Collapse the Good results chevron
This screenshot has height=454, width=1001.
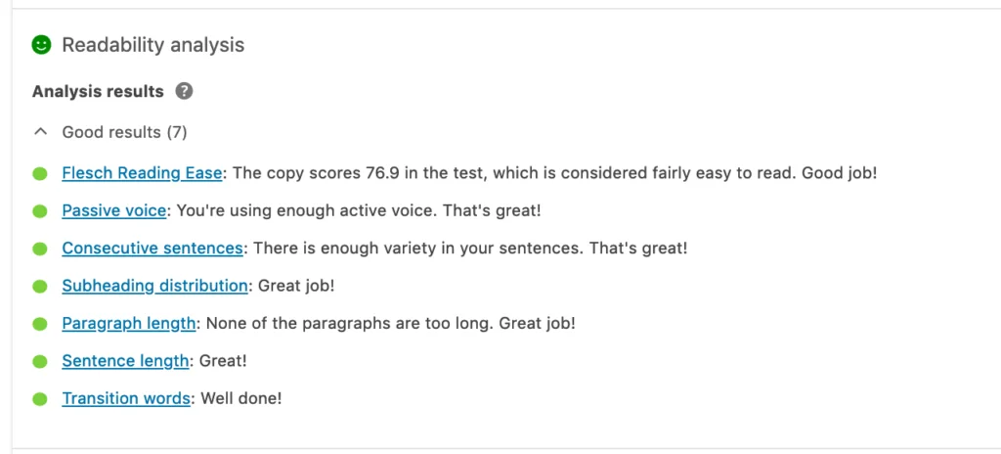pos(40,131)
